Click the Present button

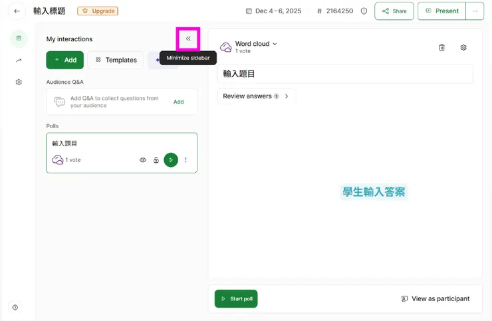tap(441, 11)
